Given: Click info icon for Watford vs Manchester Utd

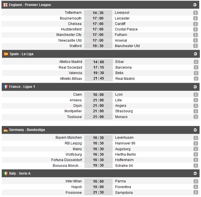Looking at the screenshot, I should 196,46.
